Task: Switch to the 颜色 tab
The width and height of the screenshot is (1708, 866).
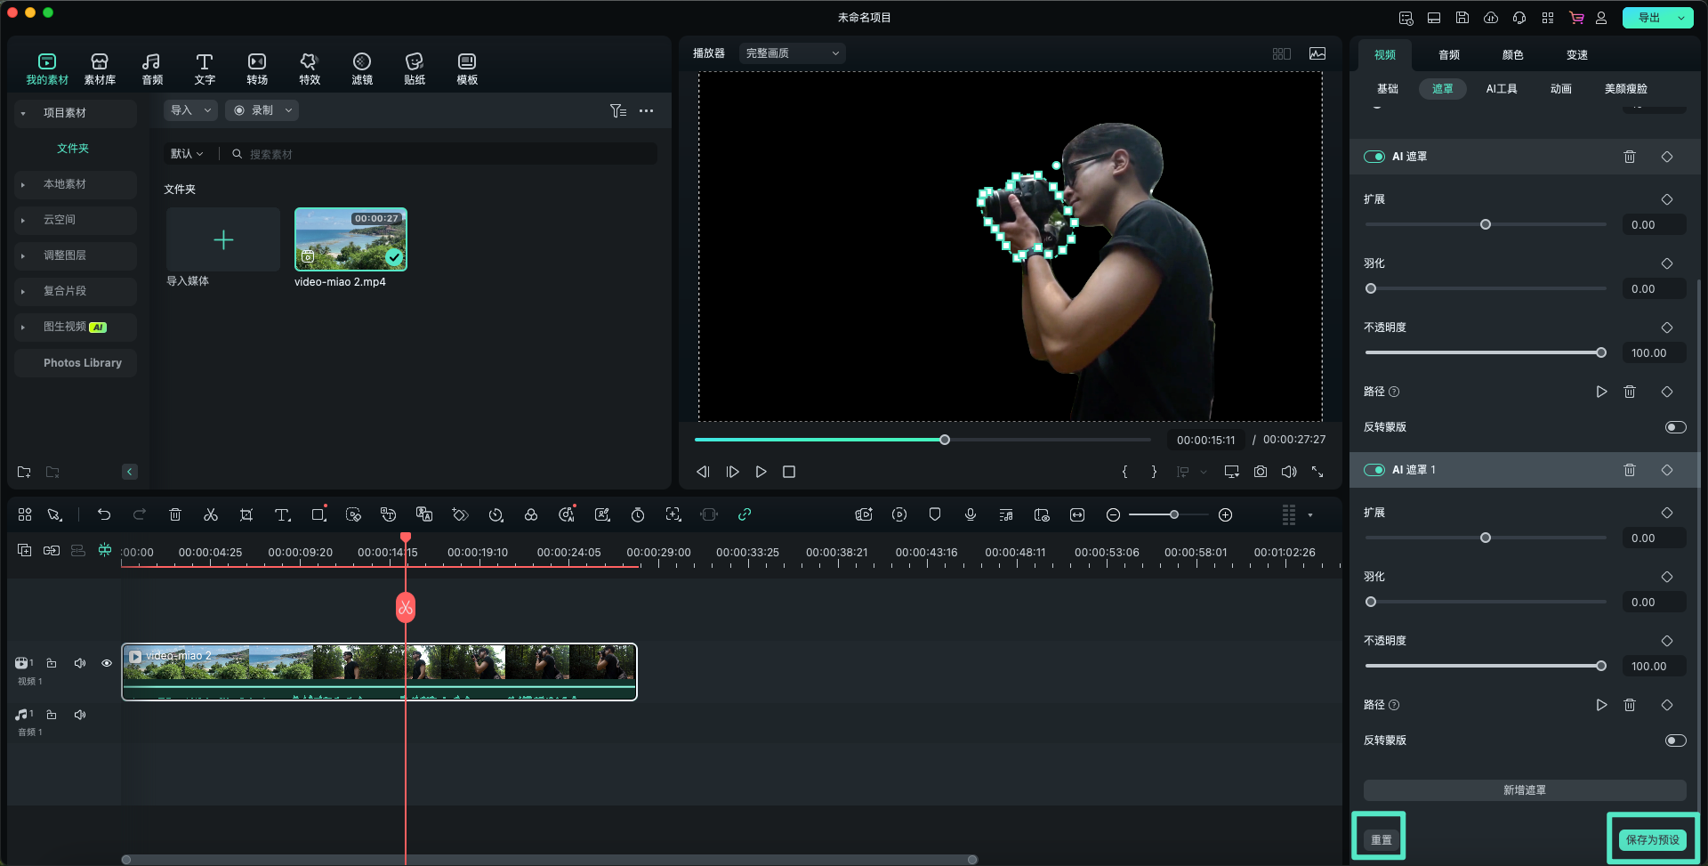Action: pyautogui.click(x=1512, y=55)
